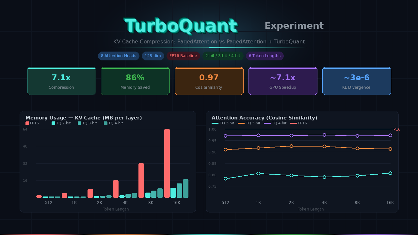Toggle the TQ 2-bit legend line in Accuracy chart
The width and height of the screenshot is (418, 235).
[215, 123]
